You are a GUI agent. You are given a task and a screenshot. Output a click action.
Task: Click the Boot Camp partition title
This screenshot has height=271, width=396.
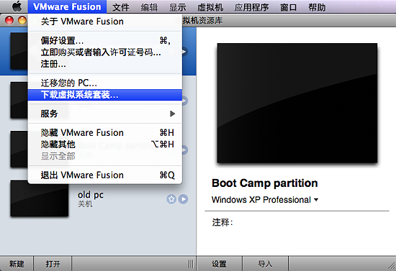pos(265,183)
